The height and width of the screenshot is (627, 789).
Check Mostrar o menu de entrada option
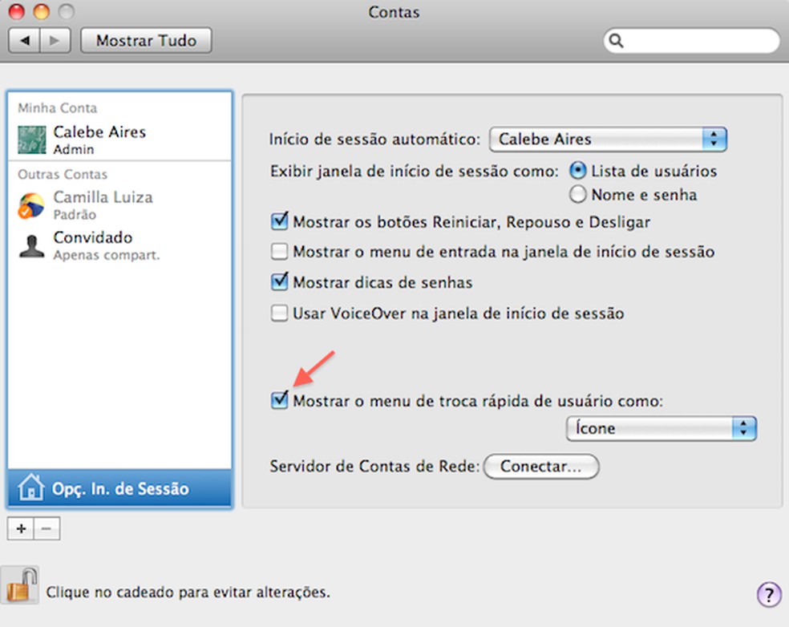(x=280, y=251)
